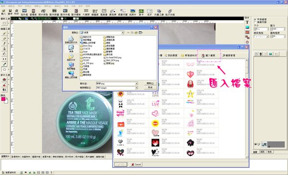Select the COACH folder in file list
The image size is (288, 175).
pyautogui.click(x=85, y=49)
